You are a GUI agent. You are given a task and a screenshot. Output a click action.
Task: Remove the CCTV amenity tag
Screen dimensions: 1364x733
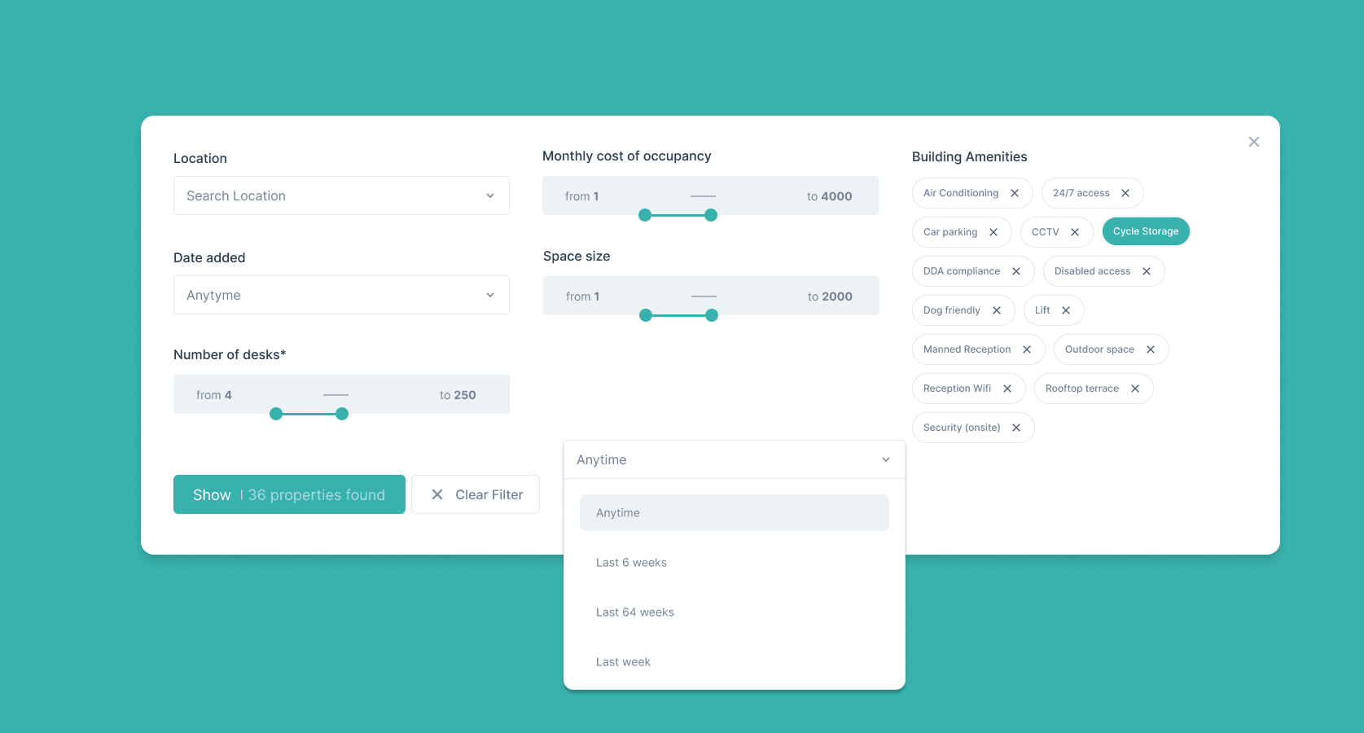1075,232
